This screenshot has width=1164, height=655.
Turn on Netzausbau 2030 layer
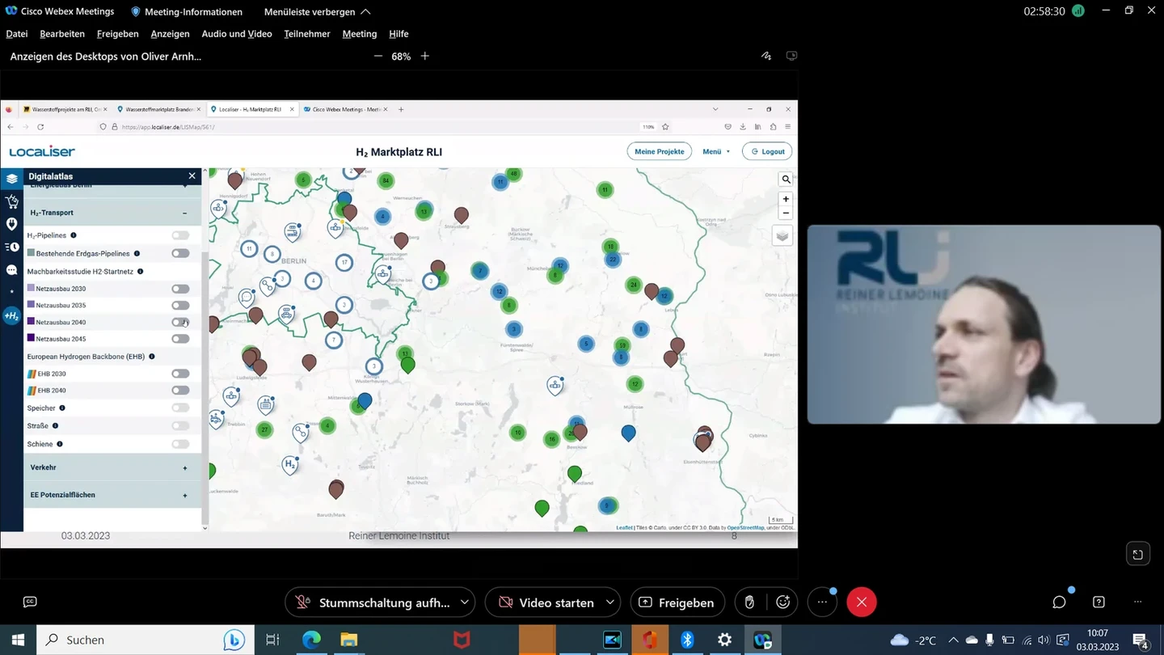[180, 289]
